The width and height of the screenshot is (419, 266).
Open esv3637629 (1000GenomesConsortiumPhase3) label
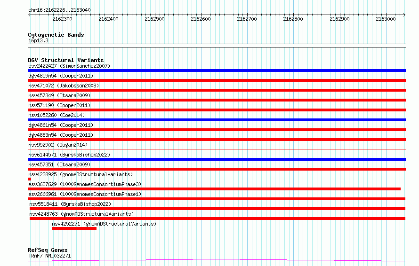[x=85, y=184]
